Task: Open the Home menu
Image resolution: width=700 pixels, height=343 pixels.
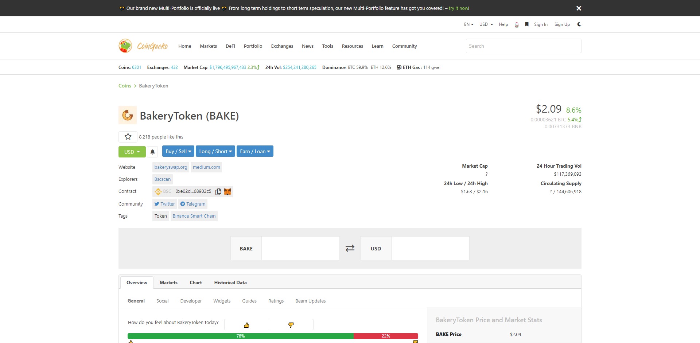Action: (x=184, y=46)
